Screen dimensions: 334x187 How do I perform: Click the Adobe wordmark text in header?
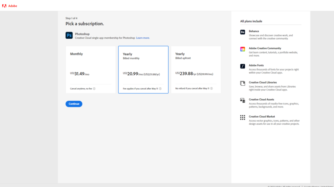13,6
